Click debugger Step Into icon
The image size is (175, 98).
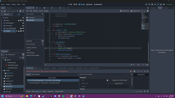[138, 71]
